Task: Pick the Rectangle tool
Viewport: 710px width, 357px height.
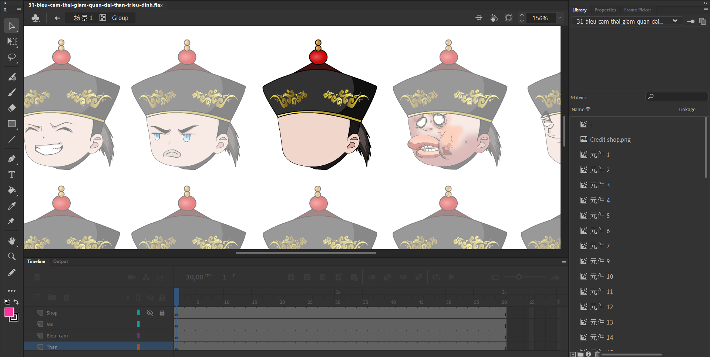Action: click(12, 124)
